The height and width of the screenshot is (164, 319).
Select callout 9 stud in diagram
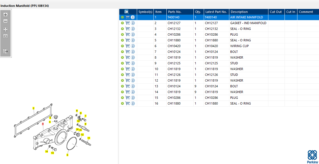[85, 124]
